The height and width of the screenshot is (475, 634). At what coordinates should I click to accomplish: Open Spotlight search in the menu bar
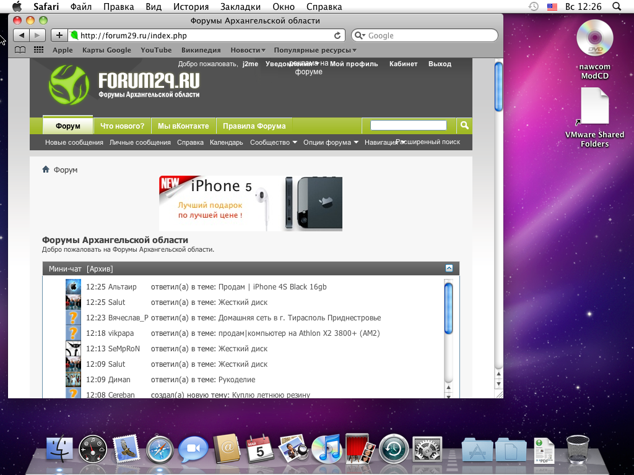617,6
